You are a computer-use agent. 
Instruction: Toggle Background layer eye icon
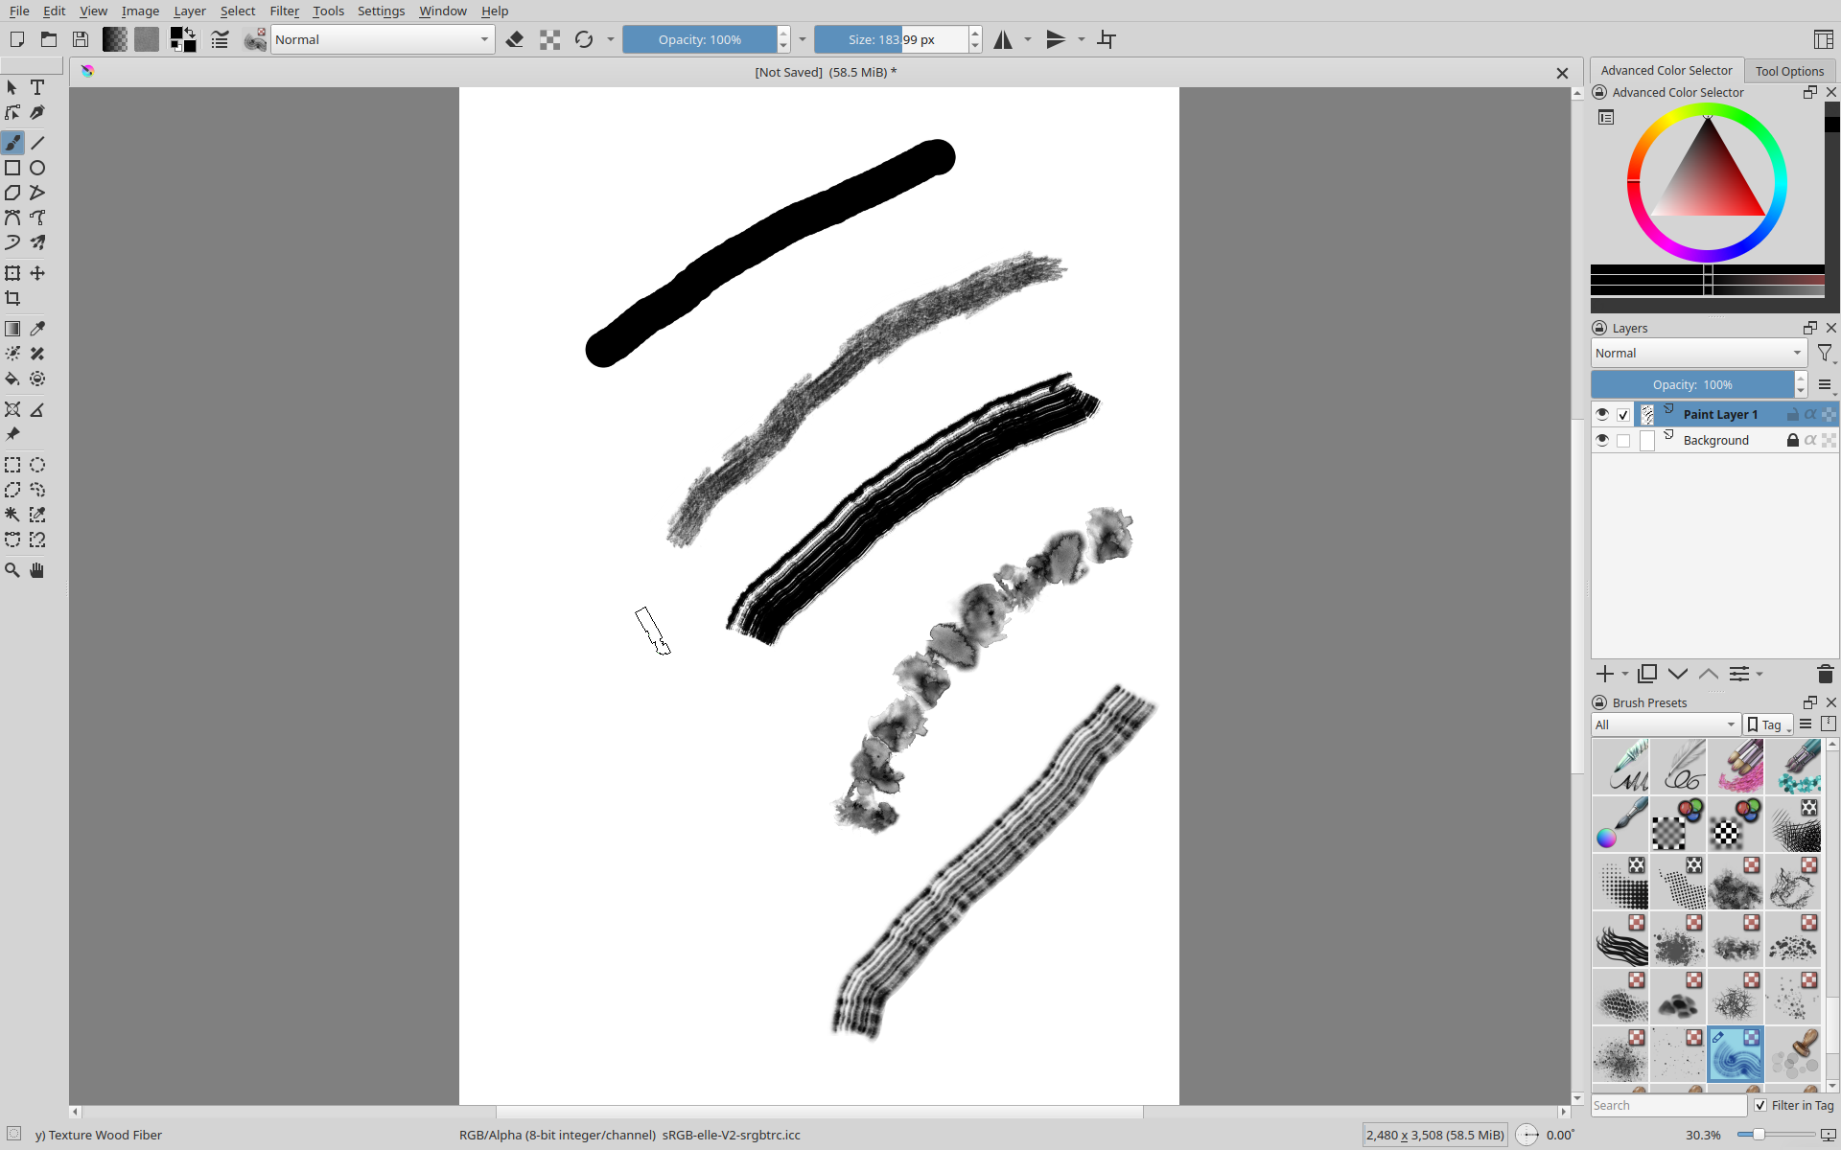coord(1602,440)
